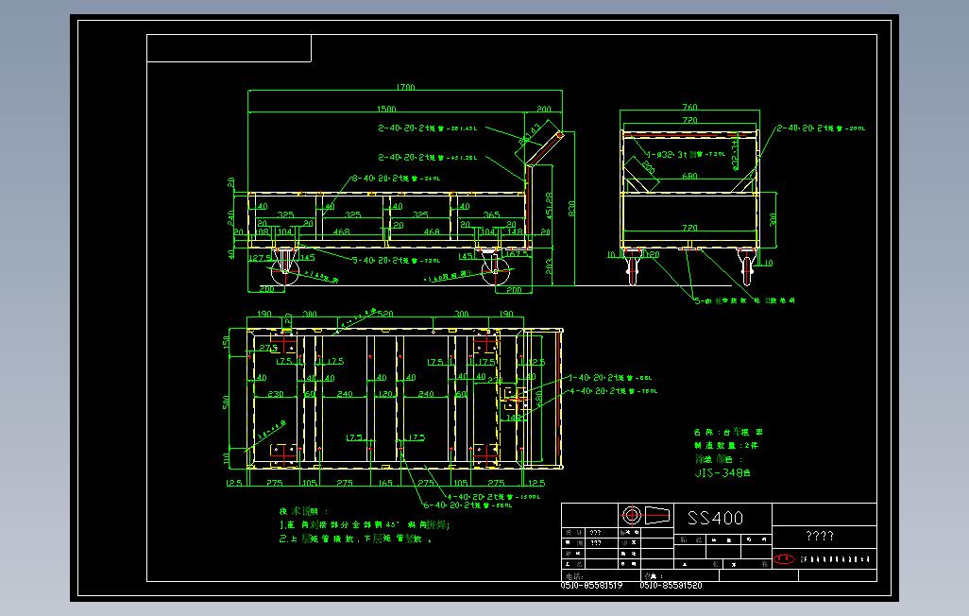This screenshot has width=969, height=616.
Task: Pick the 8-40·20·2t tube callout
Action: click(396, 179)
